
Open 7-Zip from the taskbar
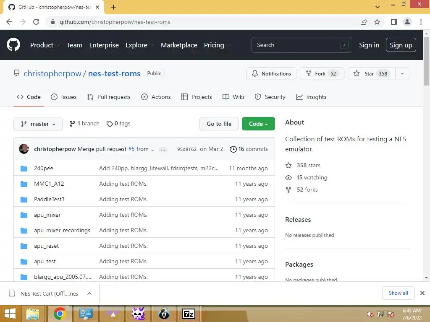pos(189,314)
